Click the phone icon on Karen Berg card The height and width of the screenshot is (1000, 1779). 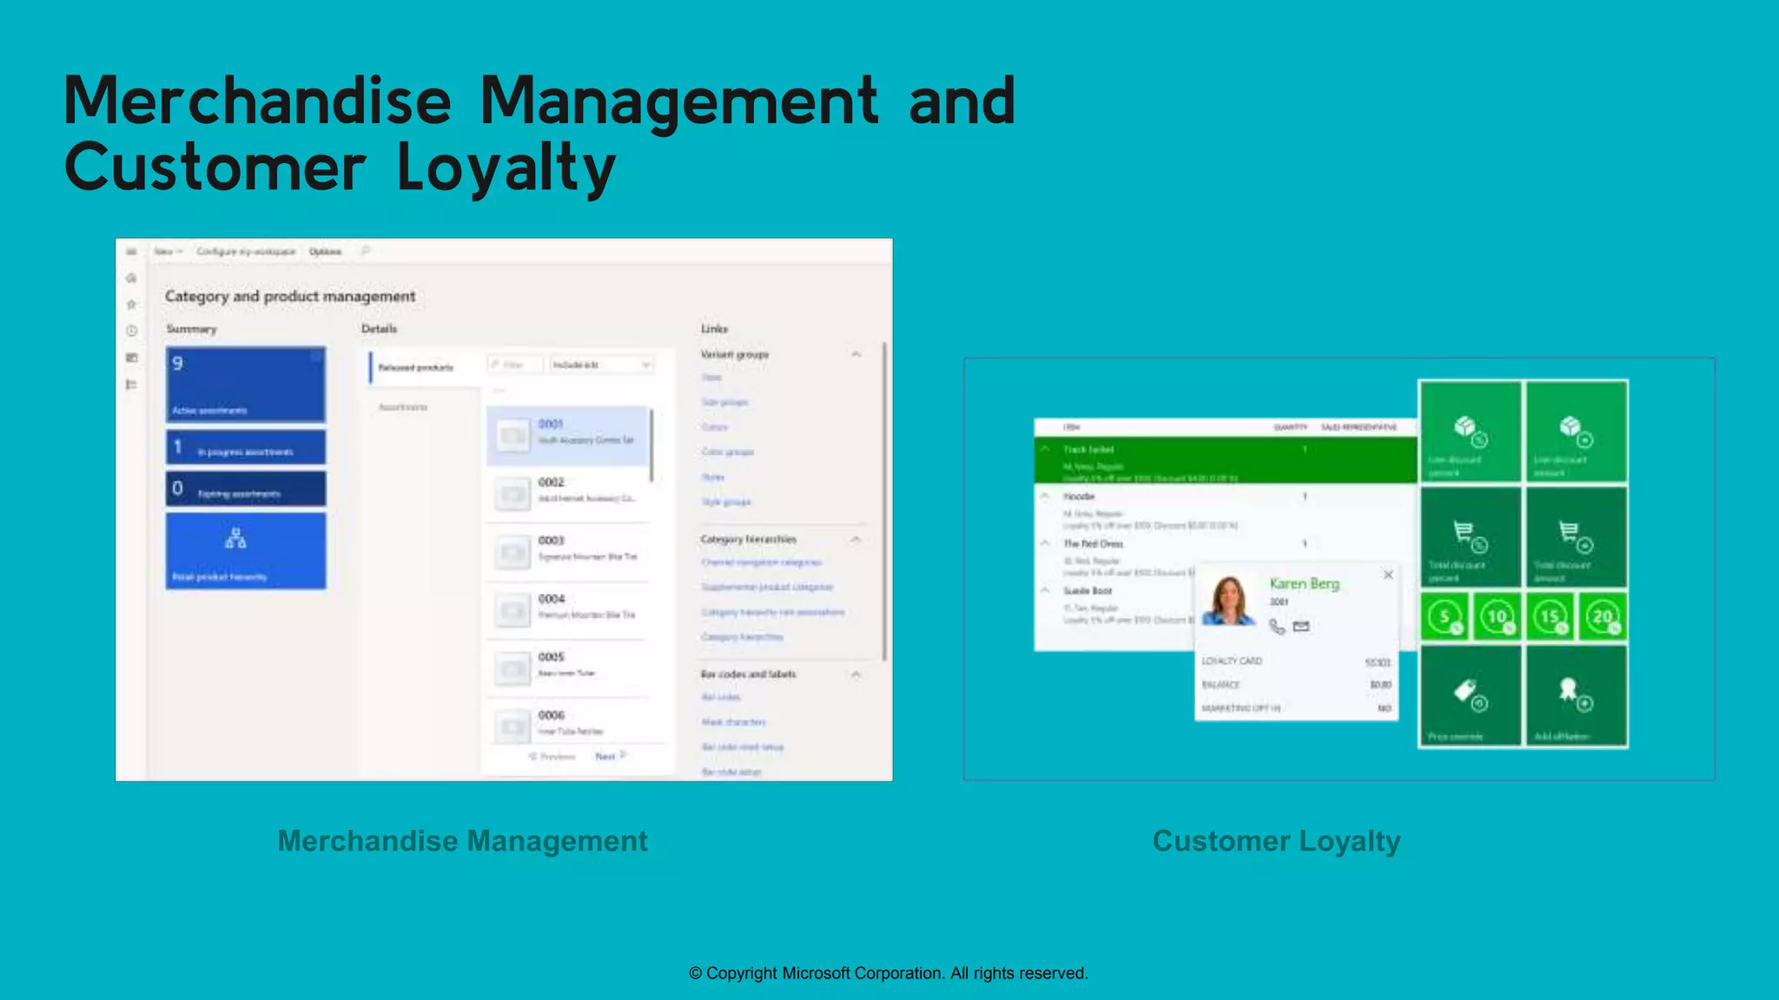pyautogui.click(x=1277, y=626)
